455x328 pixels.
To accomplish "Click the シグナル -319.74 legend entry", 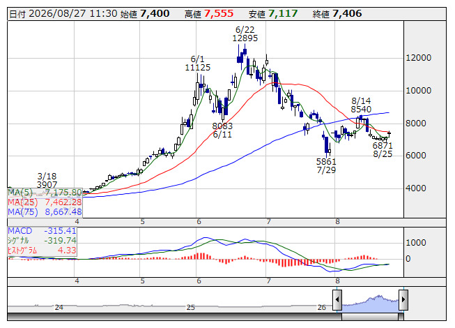I will [x=42, y=241].
